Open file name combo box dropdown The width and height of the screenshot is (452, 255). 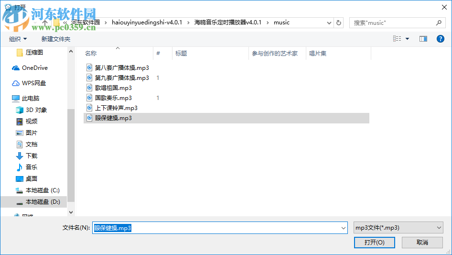pos(344,228)
